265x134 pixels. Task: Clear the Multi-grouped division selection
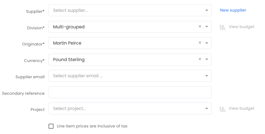200,26
